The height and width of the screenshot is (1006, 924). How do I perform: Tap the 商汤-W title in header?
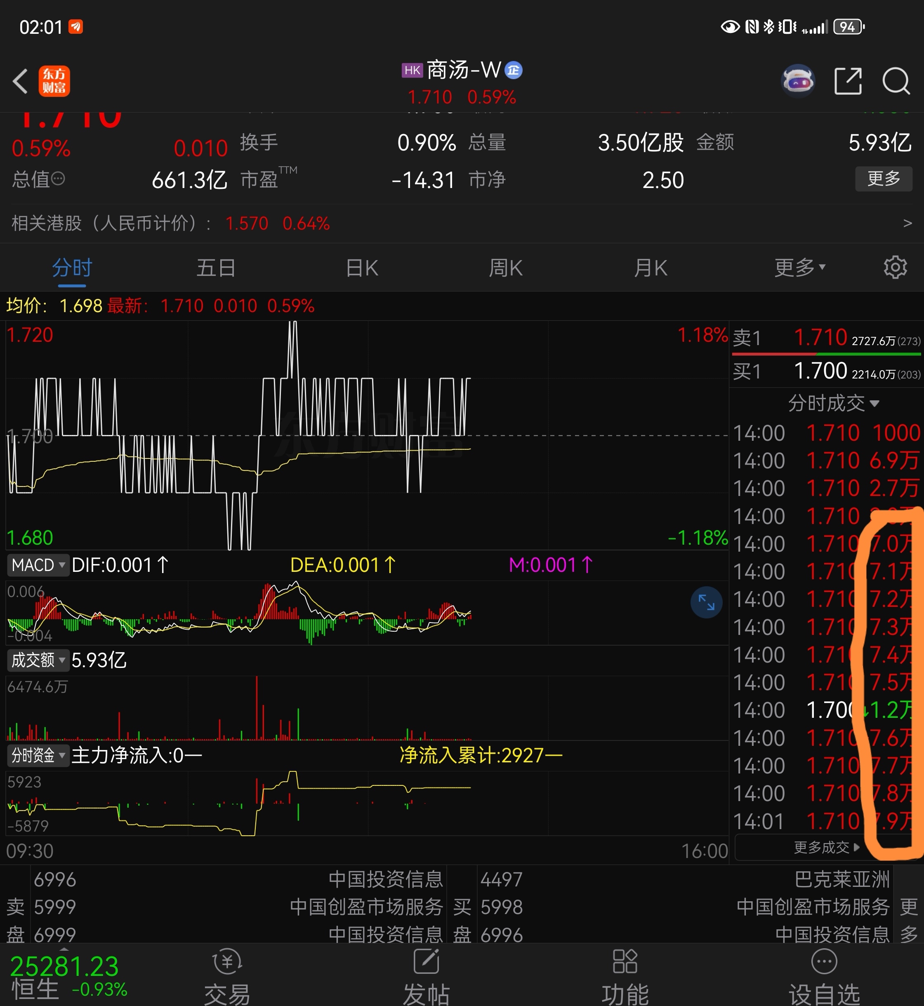[464, 70]
